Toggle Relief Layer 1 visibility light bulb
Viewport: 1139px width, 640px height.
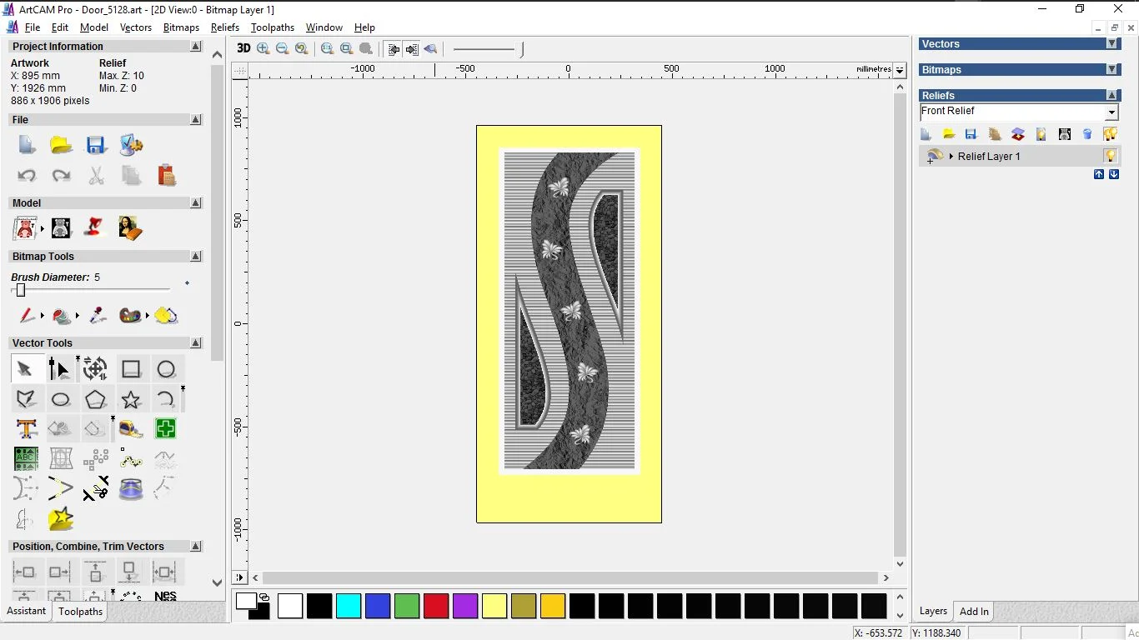click(x=1110, y=156)
